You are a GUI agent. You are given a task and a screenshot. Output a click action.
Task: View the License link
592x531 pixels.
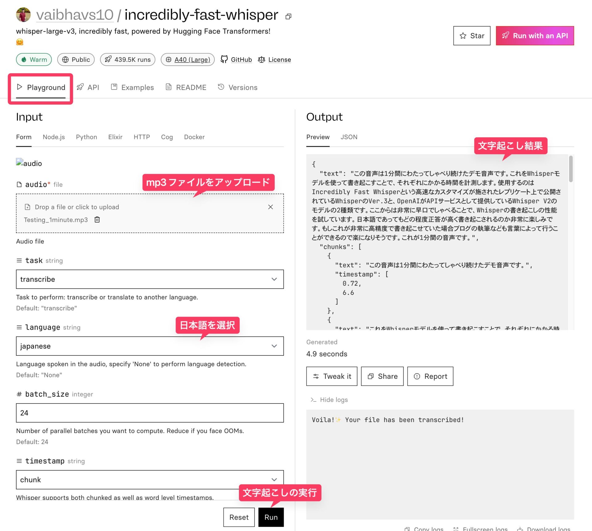pos(274,59)
